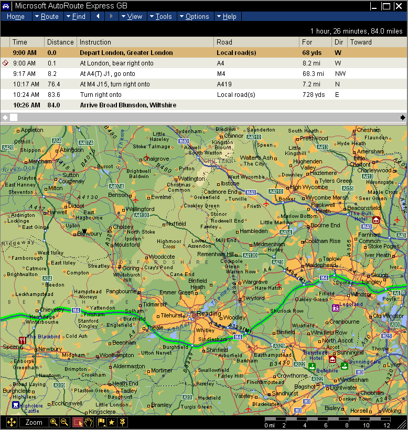The height and width of the screenshot is (430, 408).
Task: Open the Options menu
Action: (194, 16)
